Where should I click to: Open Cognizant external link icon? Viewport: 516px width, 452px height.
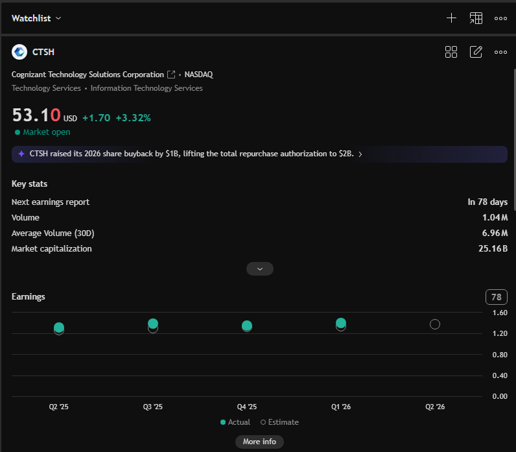point(171,75)
